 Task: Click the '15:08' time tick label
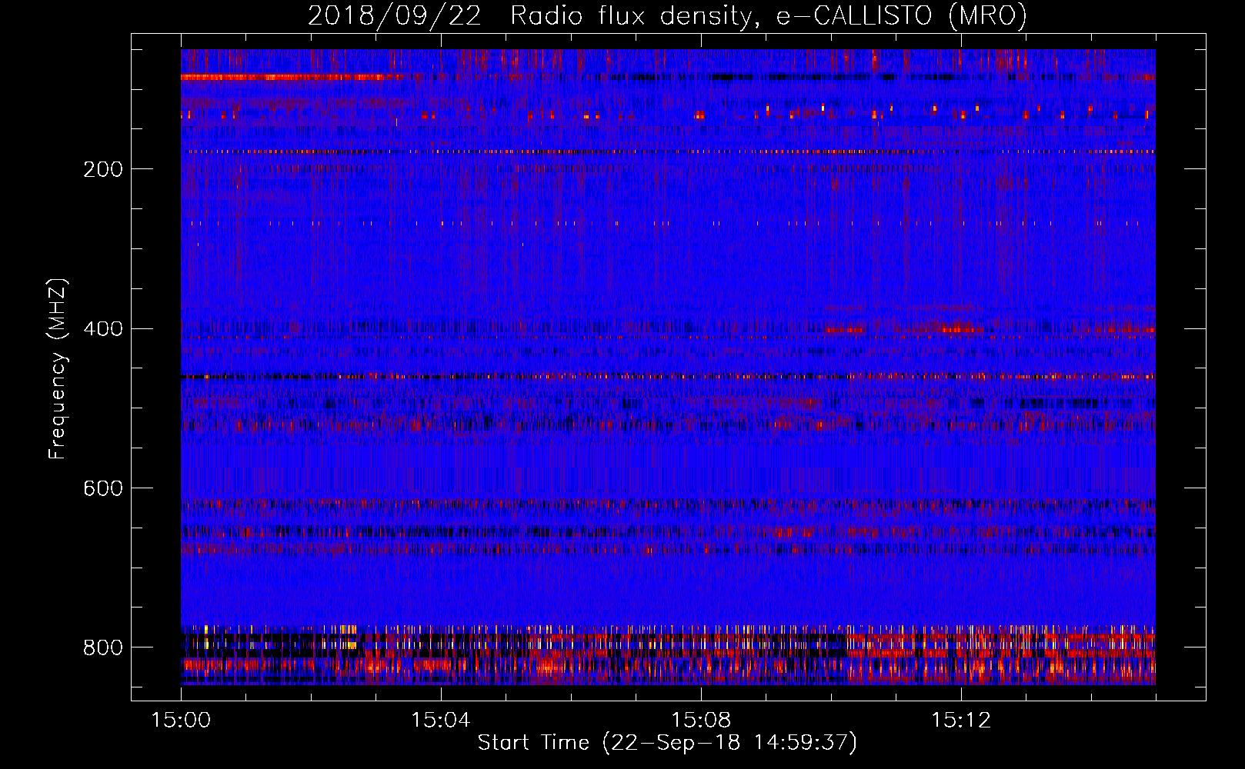(x=700, y=720)
